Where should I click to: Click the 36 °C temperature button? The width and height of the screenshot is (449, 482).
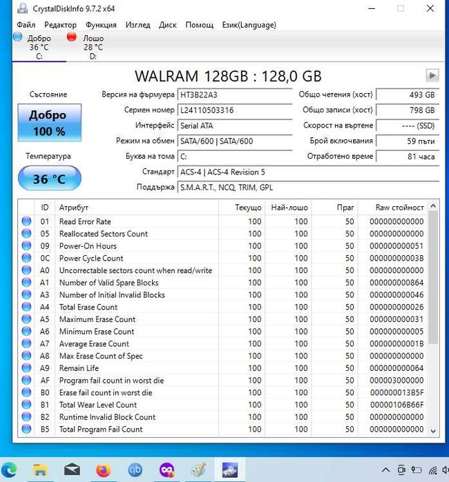(x=50, y=179)
